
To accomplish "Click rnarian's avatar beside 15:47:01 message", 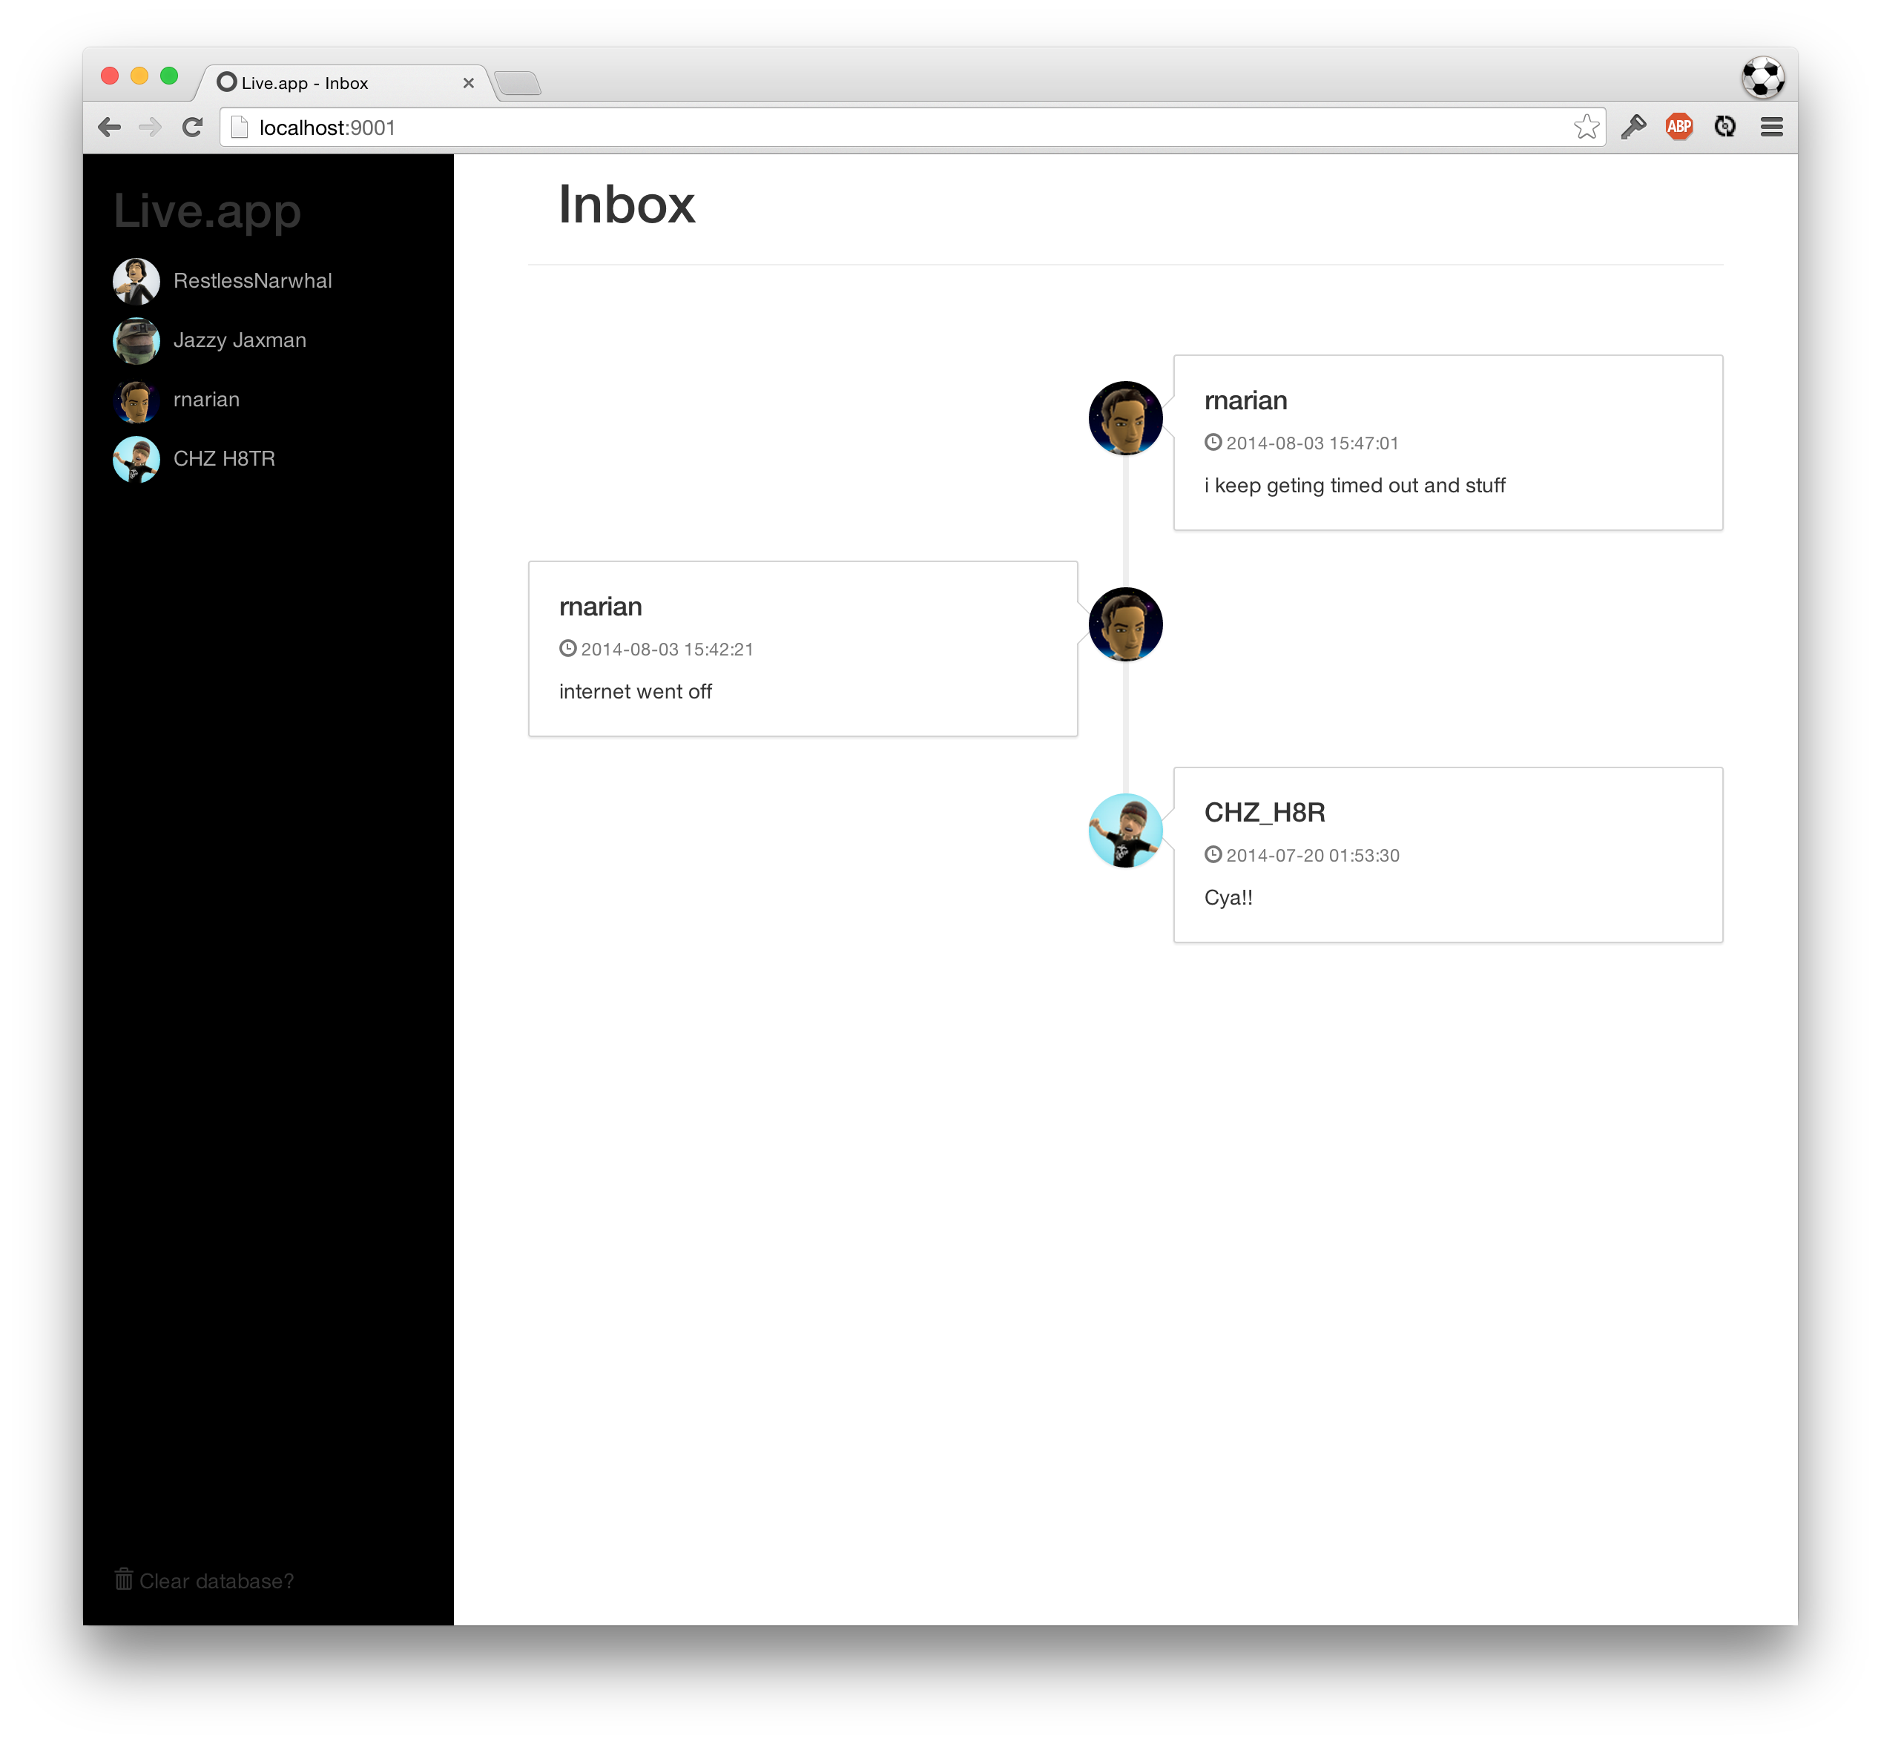I will 1125,418.
